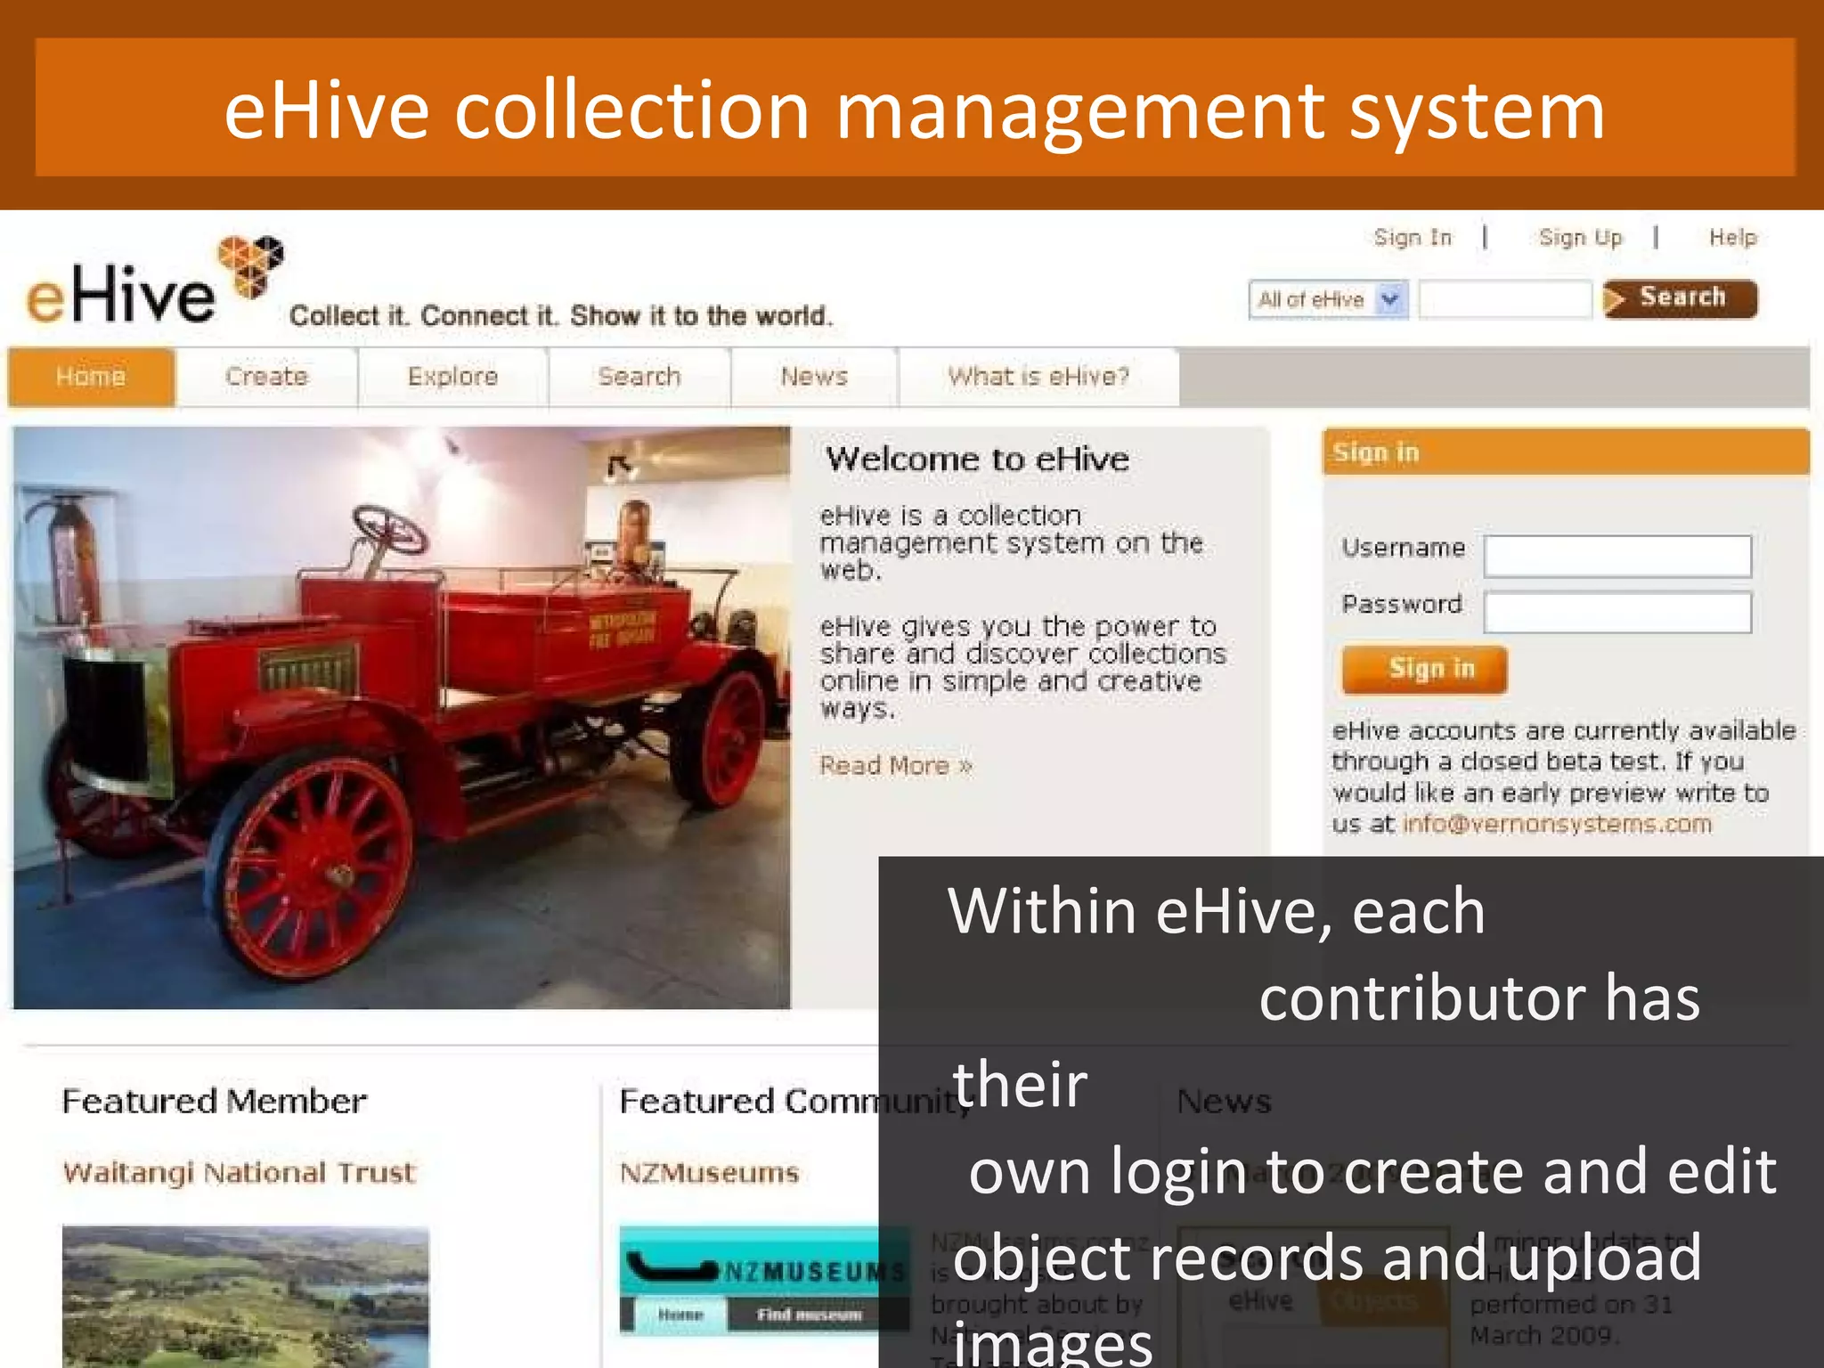Click the Password input field

click(1617, 612)
